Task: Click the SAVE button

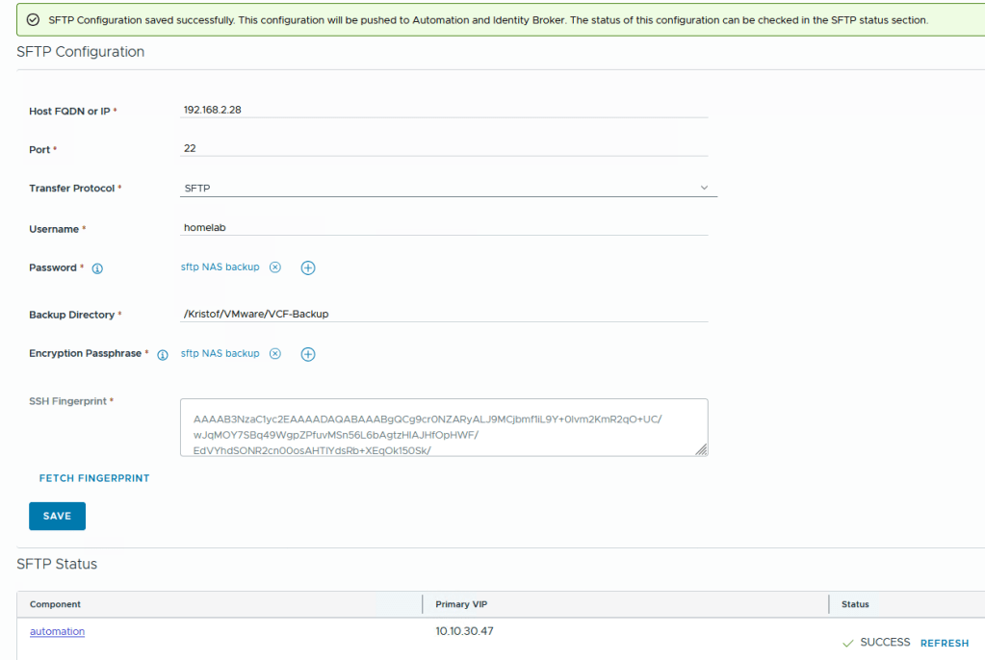Action: pos(57,516)
